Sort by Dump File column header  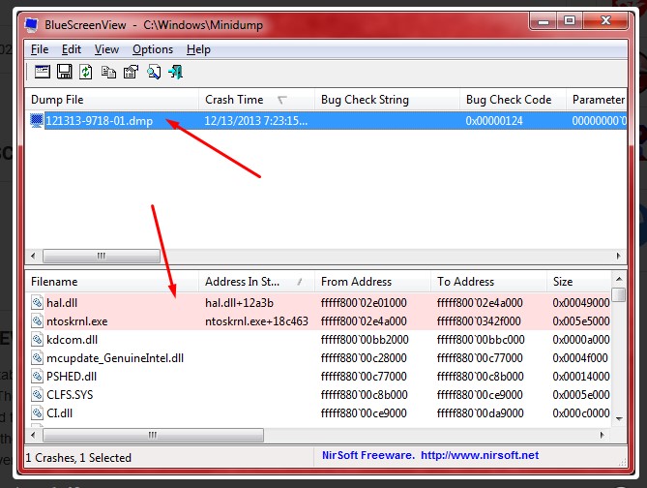click(112, 100)
